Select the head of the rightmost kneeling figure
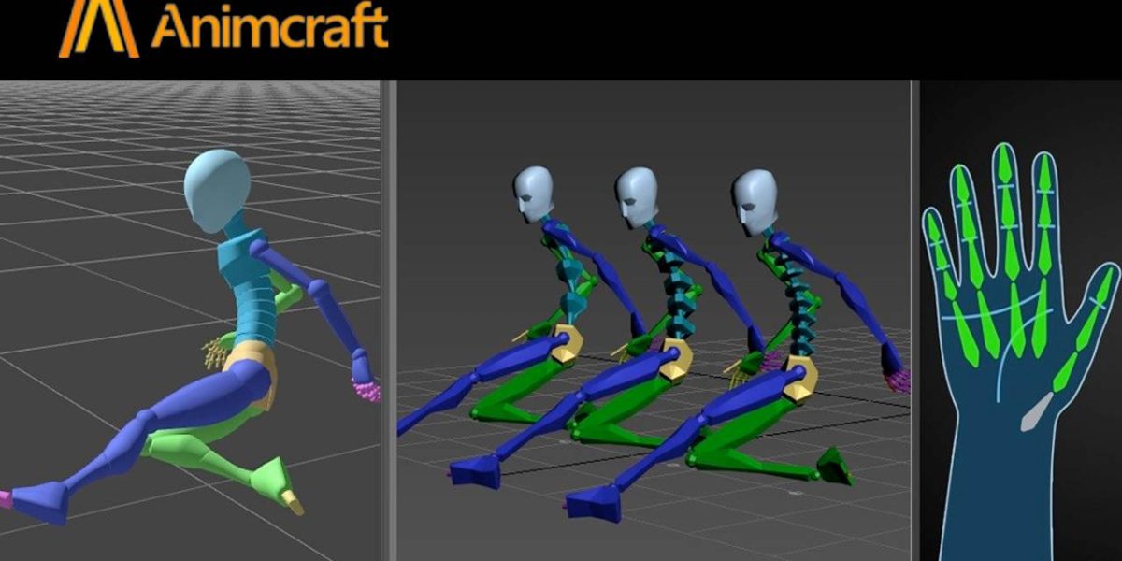Viewport: 1122px width, 561px height. point(755,198)
